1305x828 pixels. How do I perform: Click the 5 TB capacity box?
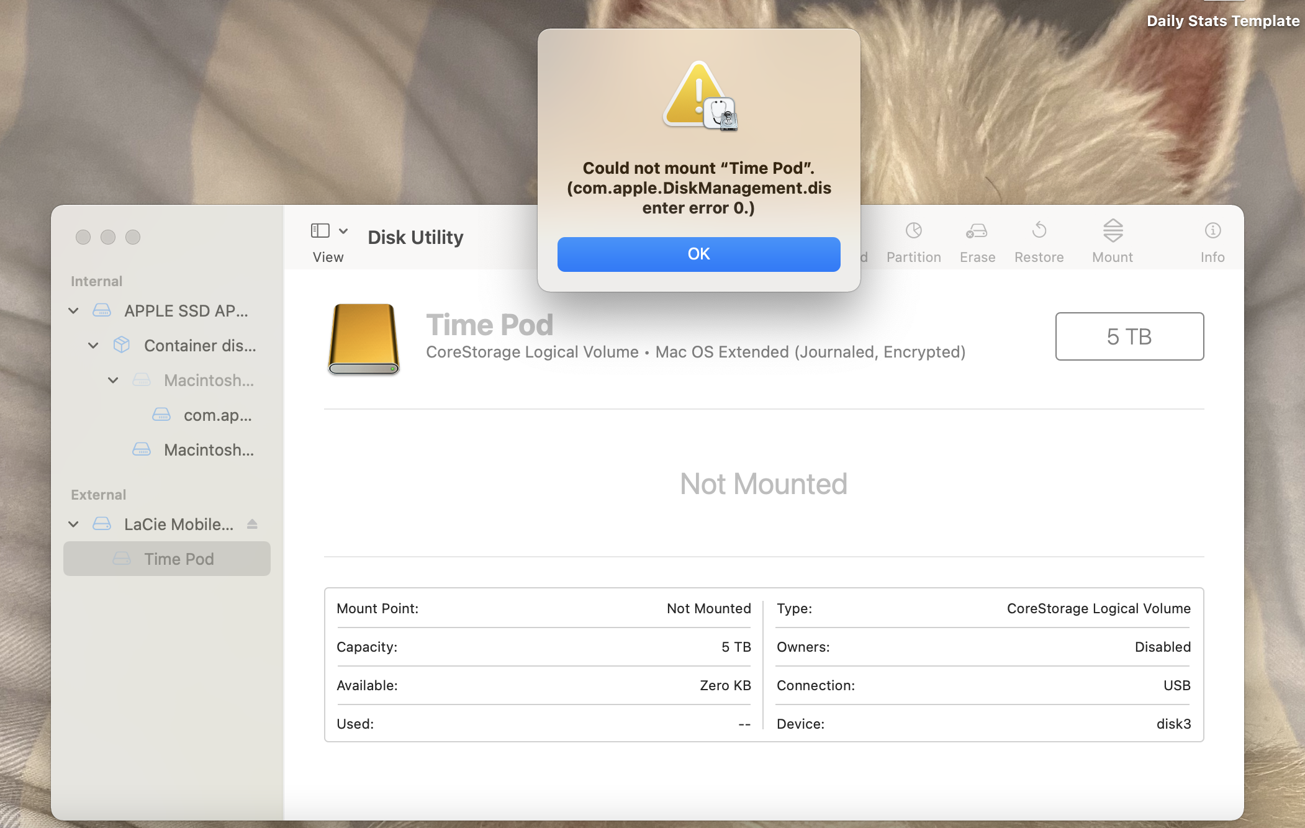1129,336
